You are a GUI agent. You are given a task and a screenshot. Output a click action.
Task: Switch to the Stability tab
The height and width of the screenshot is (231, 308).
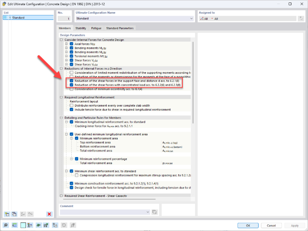coord(81,28)
